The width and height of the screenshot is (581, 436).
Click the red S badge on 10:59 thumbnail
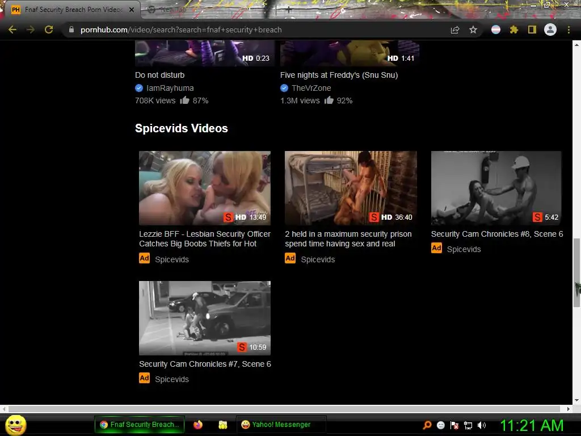242,347
